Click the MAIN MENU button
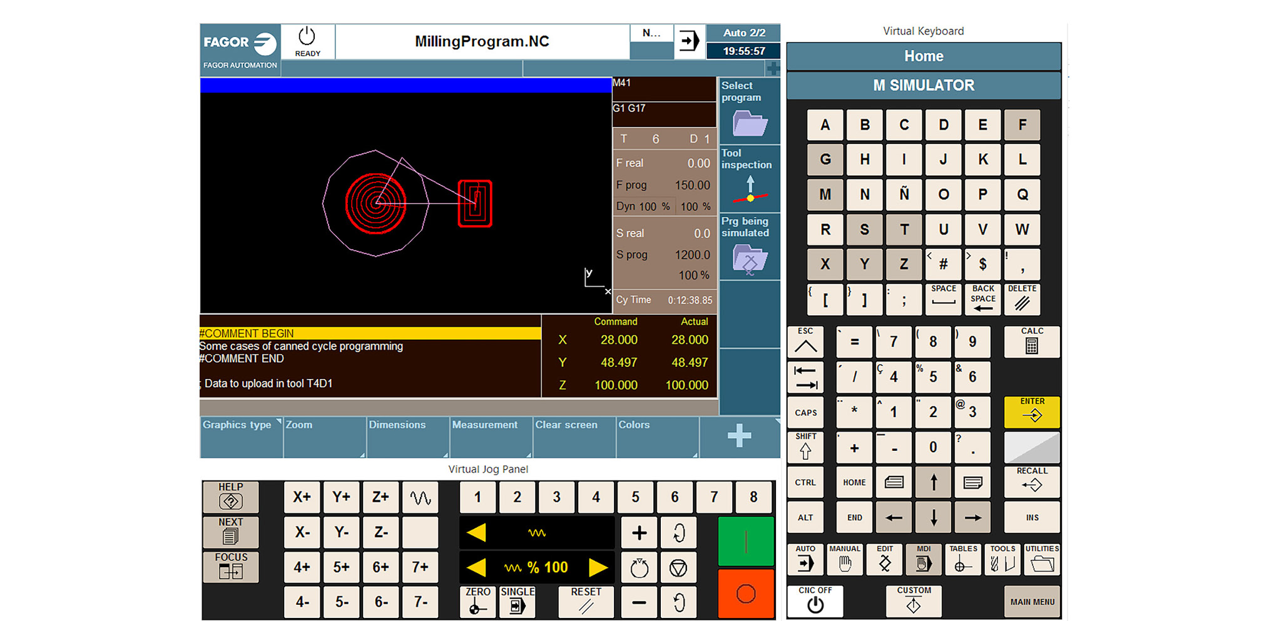The image size is (1264, 621). pos(1031,602)
